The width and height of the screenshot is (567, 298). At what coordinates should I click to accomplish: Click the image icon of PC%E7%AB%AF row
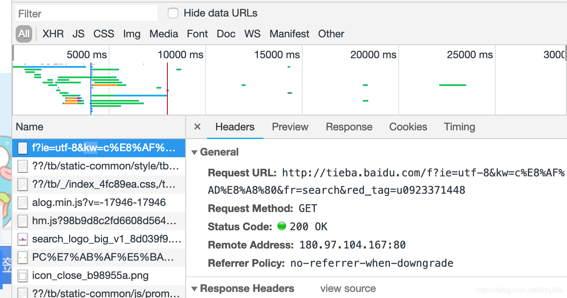click(x=23, y=257)
